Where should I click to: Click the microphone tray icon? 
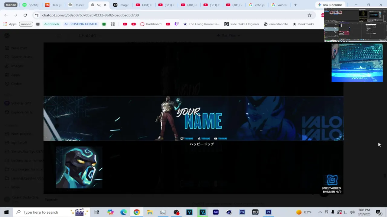coord(333,212)
